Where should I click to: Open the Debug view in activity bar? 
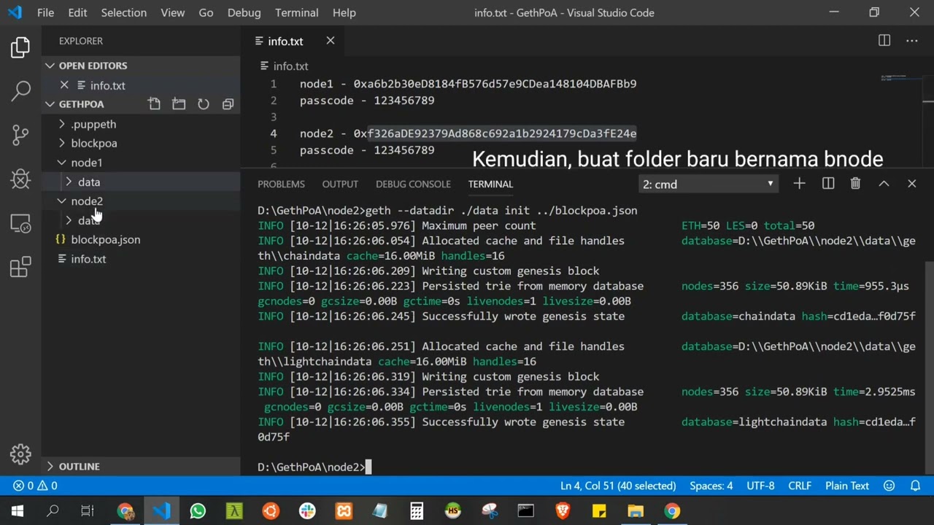[20, 179]
